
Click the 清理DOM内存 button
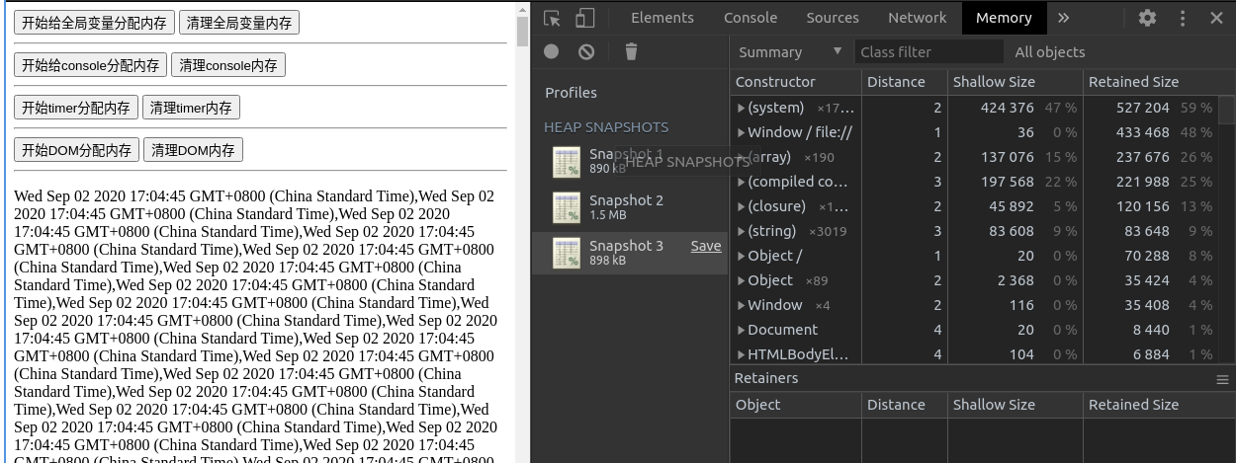[193, 150]
